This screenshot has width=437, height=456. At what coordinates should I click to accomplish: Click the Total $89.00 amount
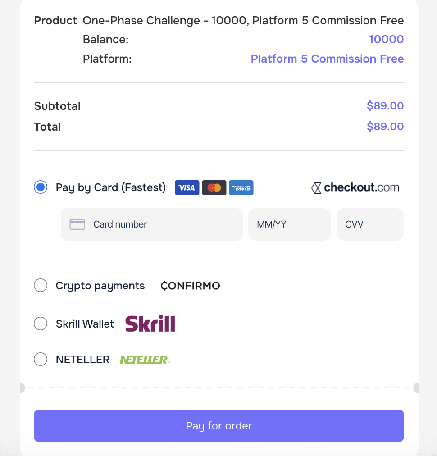(385, 127)
